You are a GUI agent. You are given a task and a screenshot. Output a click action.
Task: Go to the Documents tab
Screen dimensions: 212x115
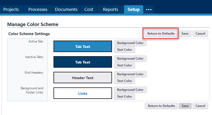66,9
